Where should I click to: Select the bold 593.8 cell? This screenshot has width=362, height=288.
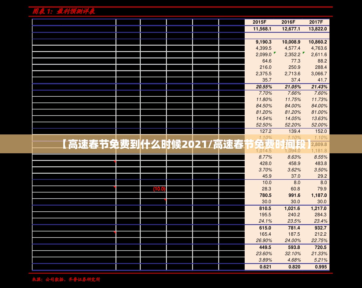pos(294,247)
